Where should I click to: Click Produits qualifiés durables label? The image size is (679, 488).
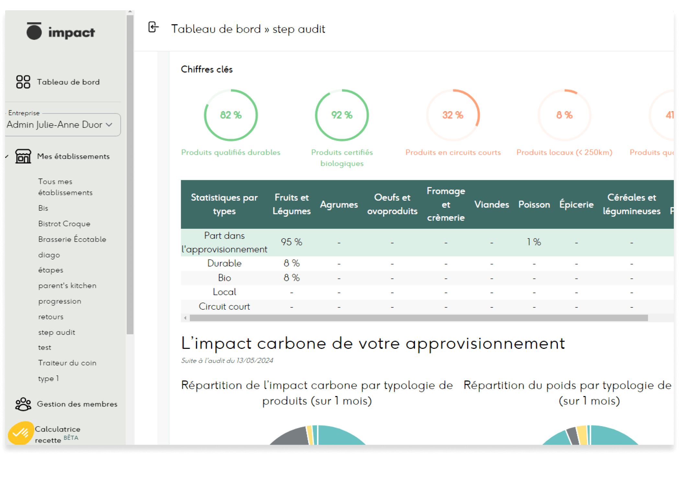tap(231, 152)
